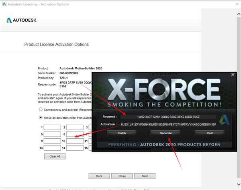Click serial number '666-69696969'
Viewport: 241px width, 190px height.
[x=69, y=73]
